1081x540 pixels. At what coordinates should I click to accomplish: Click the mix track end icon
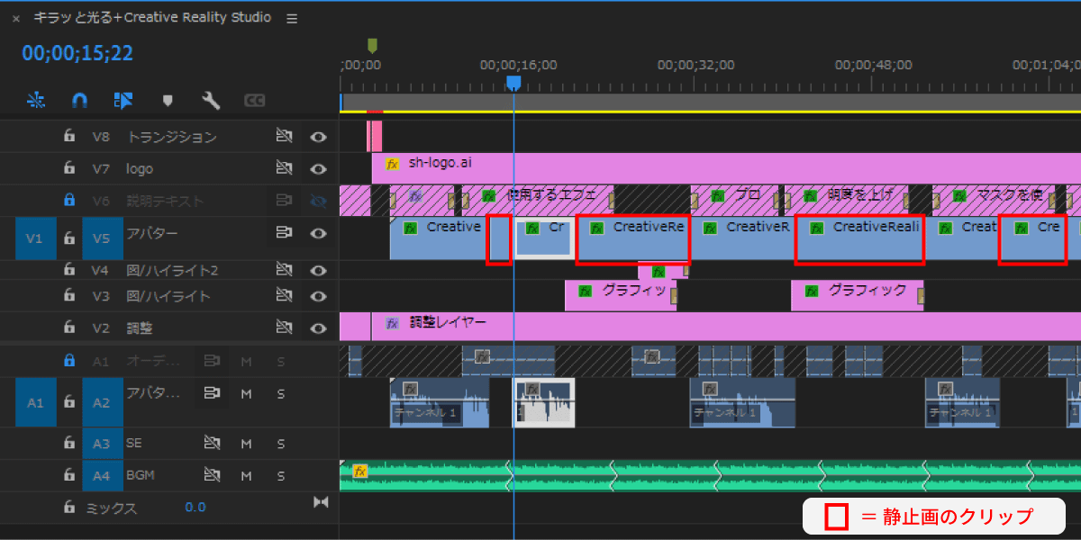click(x=321, y=501)
